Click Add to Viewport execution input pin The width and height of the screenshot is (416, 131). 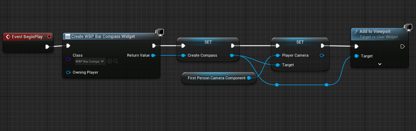pyautogui.click(x=357, y=47)
